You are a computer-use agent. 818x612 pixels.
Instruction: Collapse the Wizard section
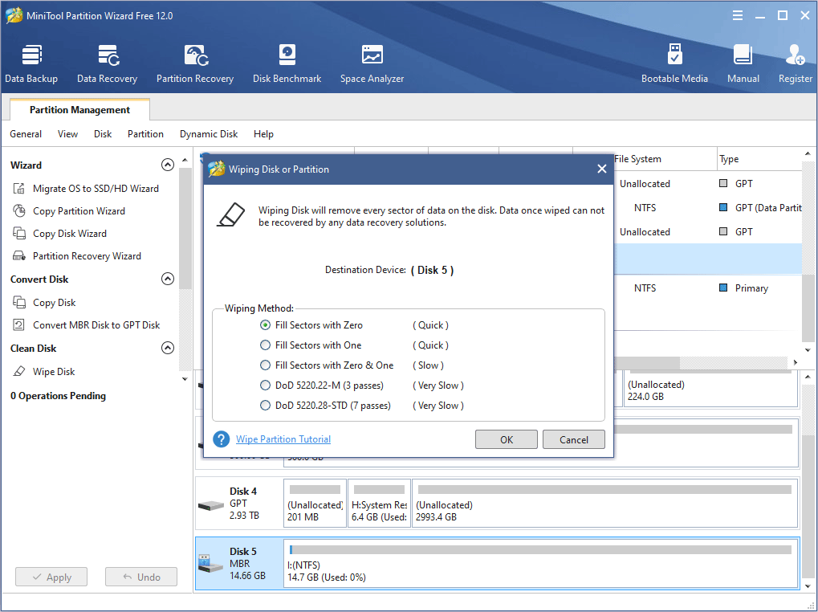[x=168, y=165]
